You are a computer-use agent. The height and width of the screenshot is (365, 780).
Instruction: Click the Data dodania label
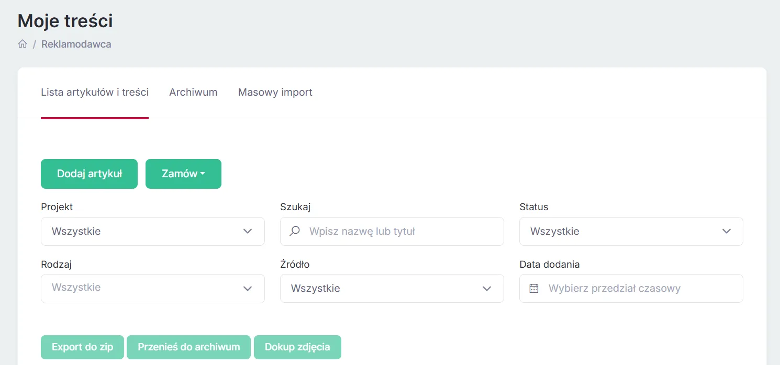coord(550,264)
